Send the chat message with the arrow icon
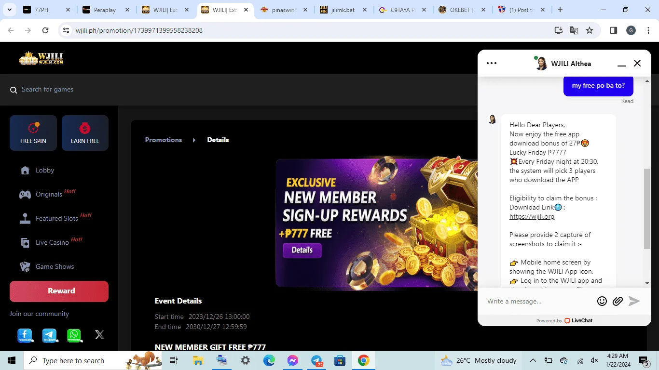 (634, 301)
